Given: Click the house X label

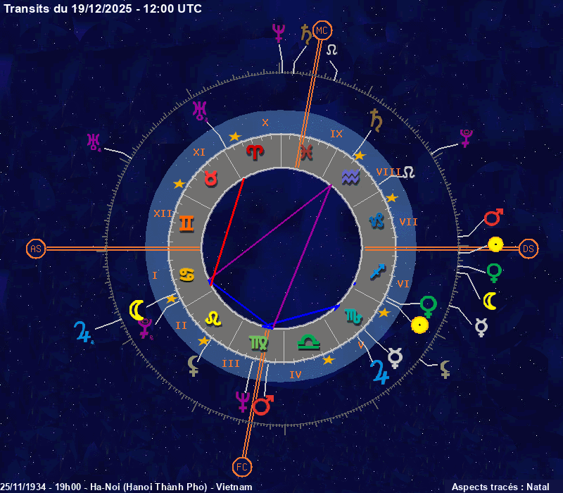Looking at the screenshot, I should (265, 123).
